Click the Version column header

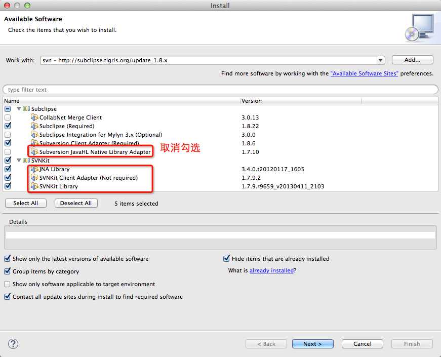(301, 101)
